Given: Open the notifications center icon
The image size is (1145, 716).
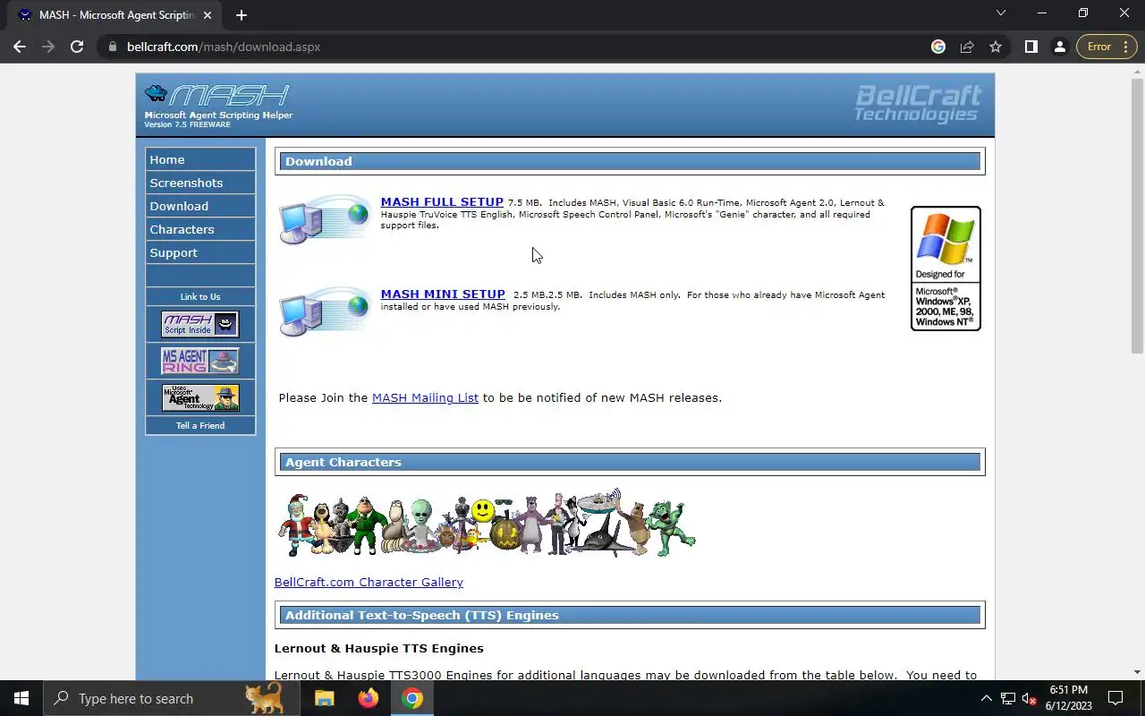Looking at the screenshot, I should point(1115,698).
